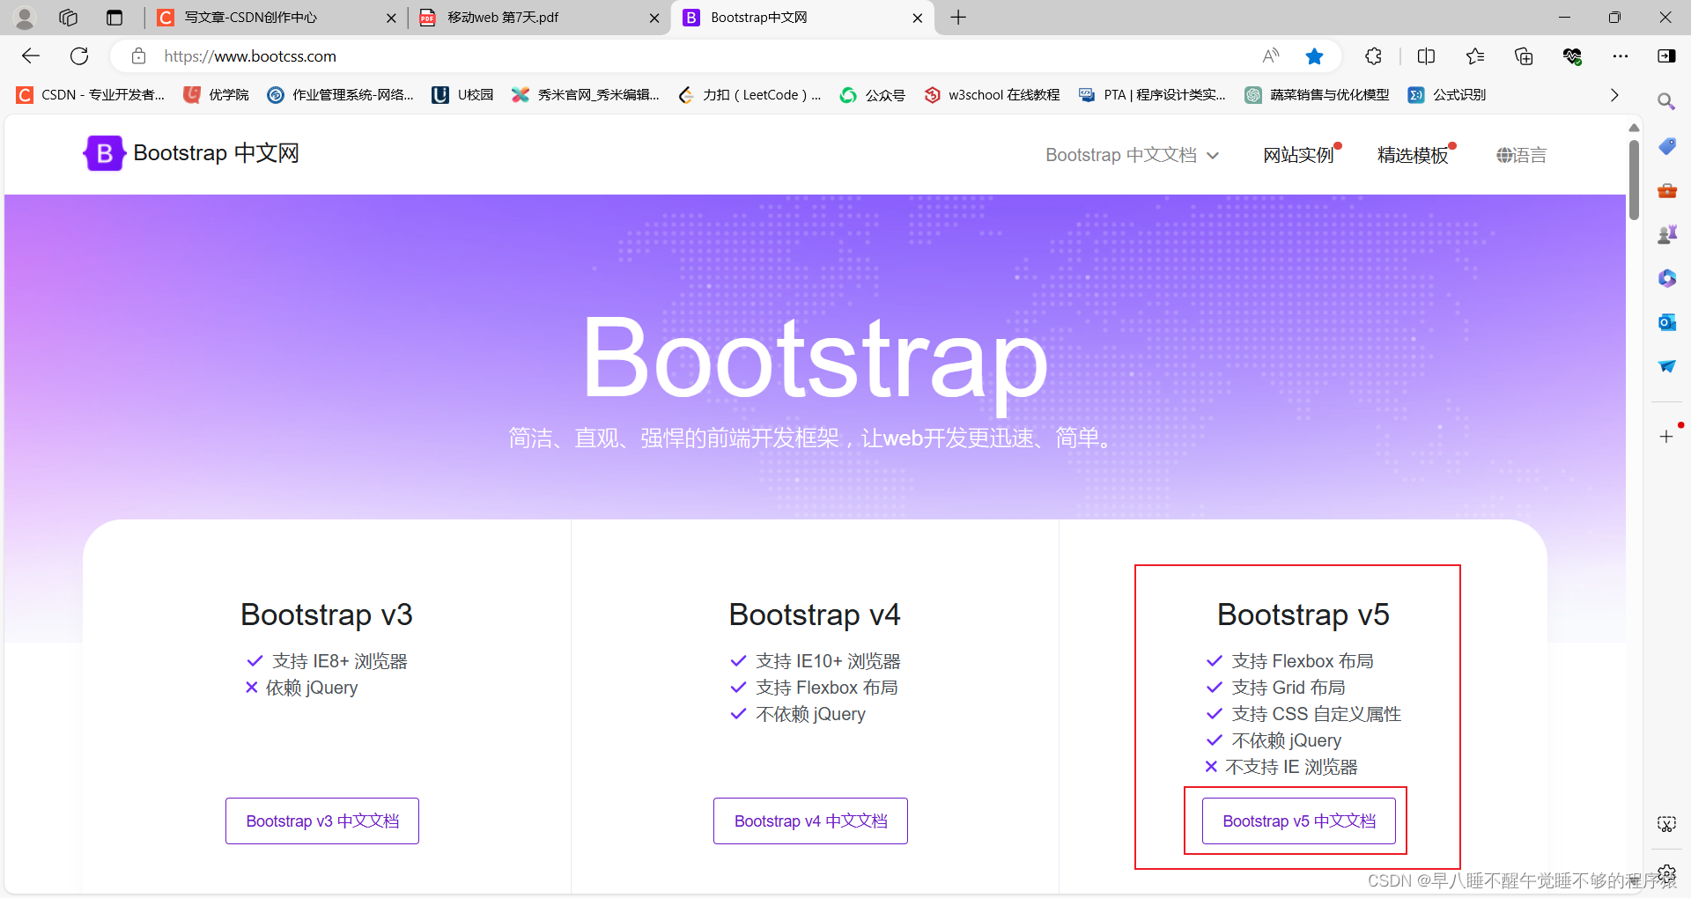
Task: Open Bootstrap v5 中文文档
Action: point(1295,821)
